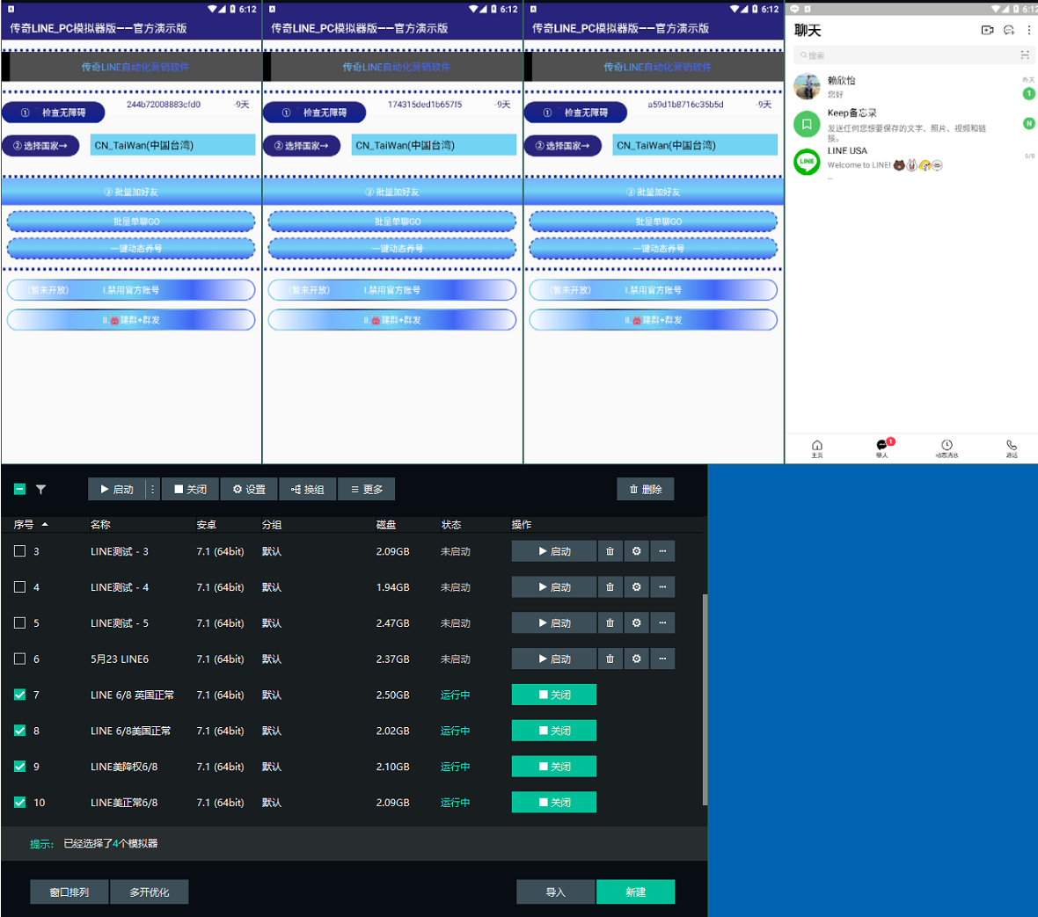
Task: Check the box for LINE测试 - 4
Action: click(20, 586)
